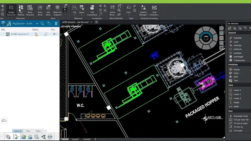Click the tag icon in MySession header
Viewport: 251px width, 141px height.
click(49, 23)
